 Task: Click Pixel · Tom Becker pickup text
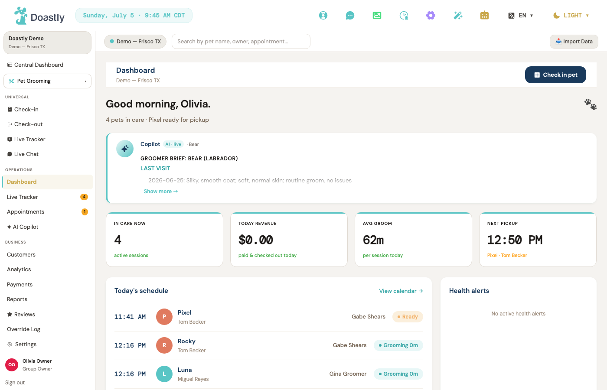tap(507, 256)
